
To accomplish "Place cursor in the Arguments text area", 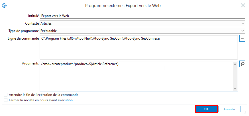I will [136, 76].
